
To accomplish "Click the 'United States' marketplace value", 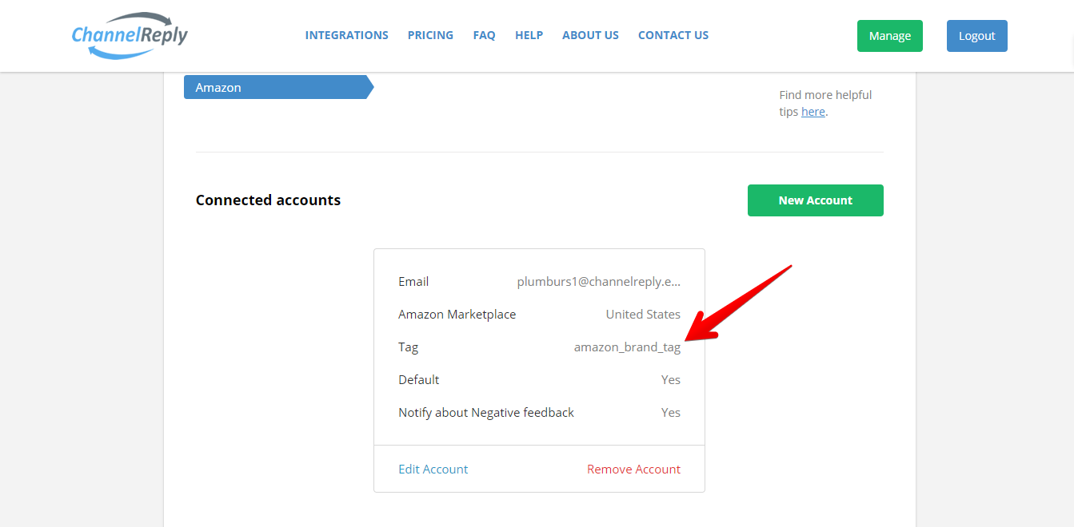I will 643,315.
